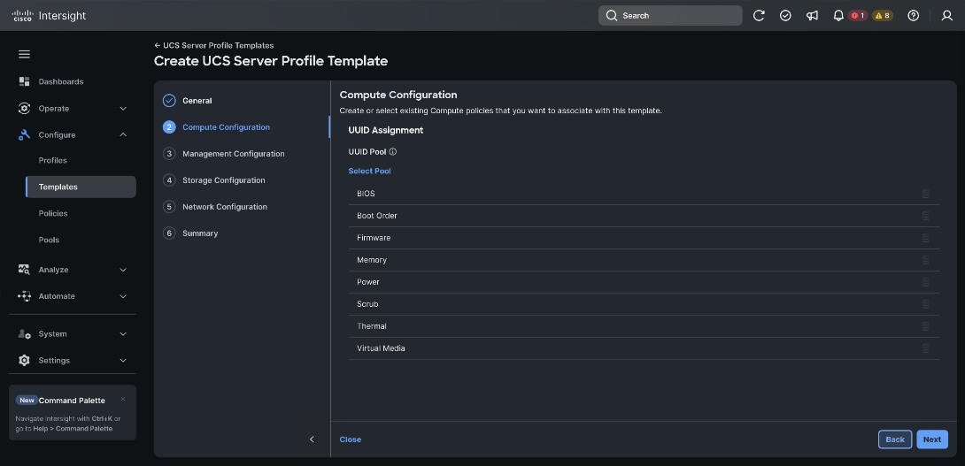Select Templates under Configure
The height and width of the screenshot is (466, 965).
(81, 187)
